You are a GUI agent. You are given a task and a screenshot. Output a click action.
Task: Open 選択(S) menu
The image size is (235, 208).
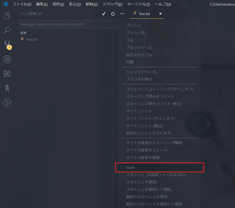(58, 4)
